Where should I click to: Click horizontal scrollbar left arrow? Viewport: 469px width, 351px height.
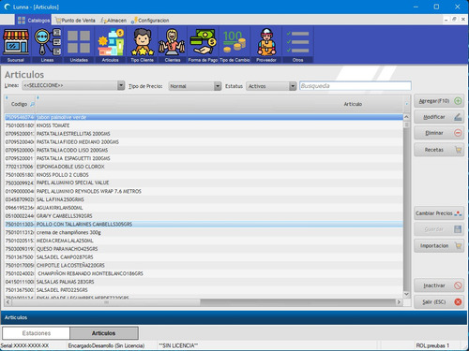8,302
